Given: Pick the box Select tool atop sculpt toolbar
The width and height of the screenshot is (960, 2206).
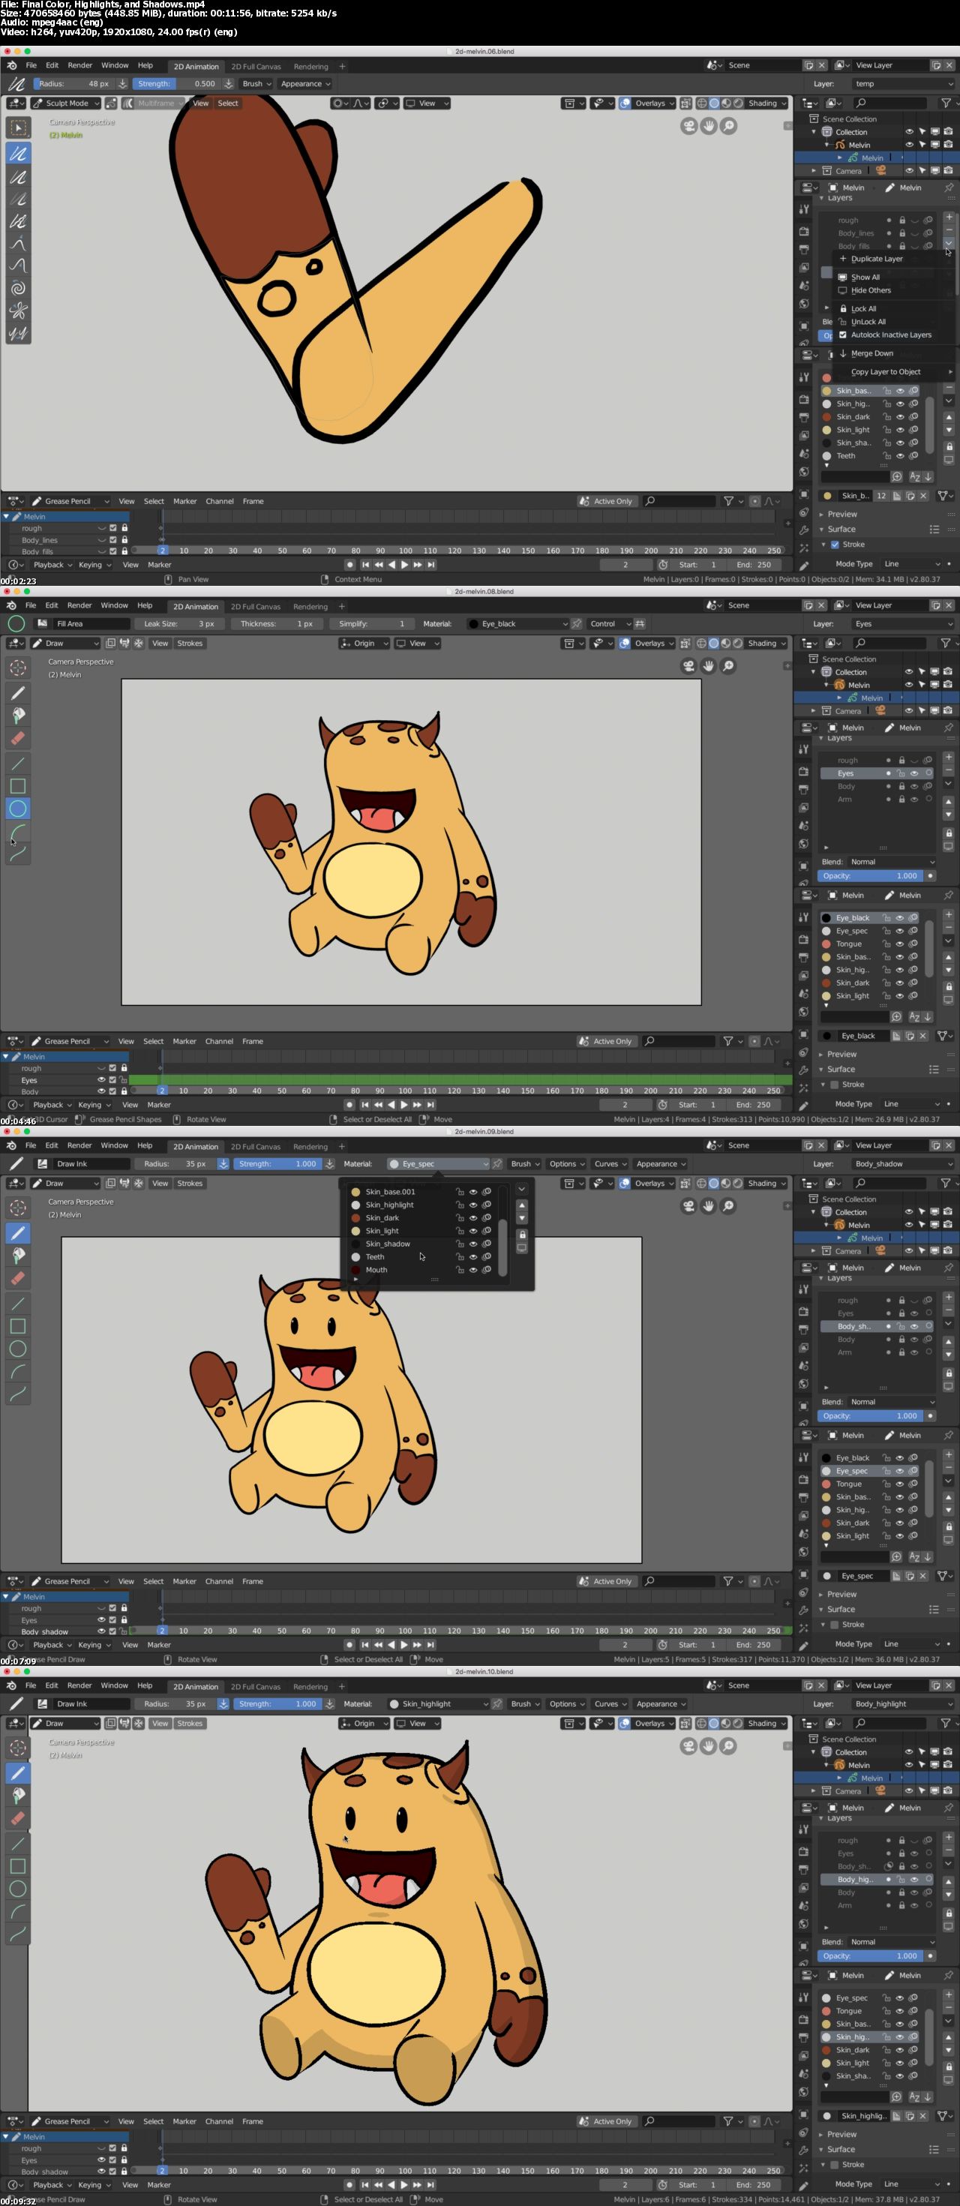Looking at the screenshot, I should coord(18,128).
